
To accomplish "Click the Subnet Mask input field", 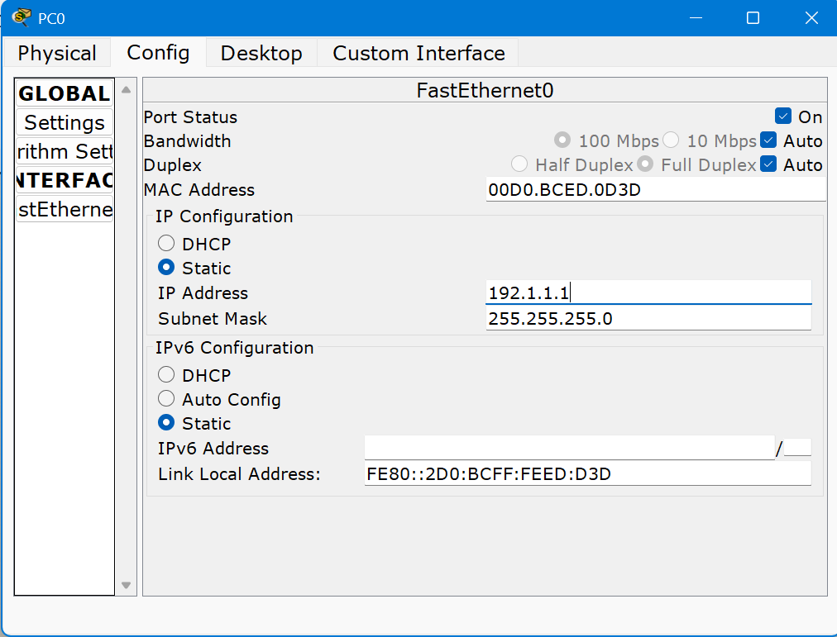I will coord(648,319).
